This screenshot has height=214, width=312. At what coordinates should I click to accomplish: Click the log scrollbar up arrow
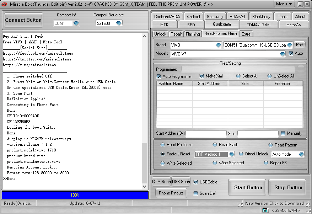(145, 36)
